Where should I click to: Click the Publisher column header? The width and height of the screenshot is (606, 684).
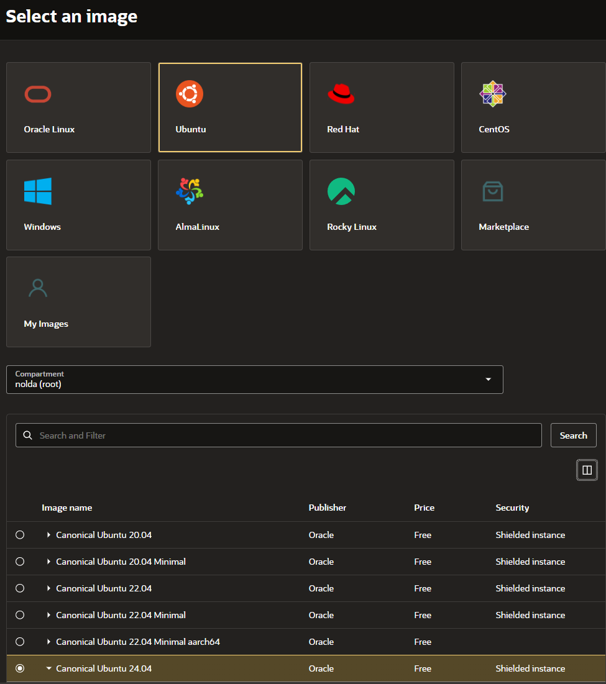tap(327, 508)
